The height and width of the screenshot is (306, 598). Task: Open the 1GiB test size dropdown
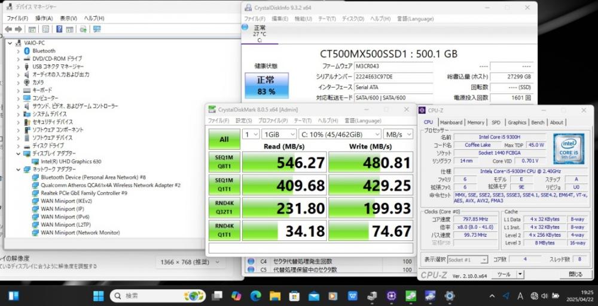tap(279, 134)
